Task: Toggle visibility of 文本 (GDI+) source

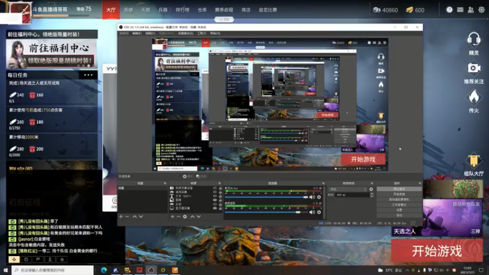Action: [215, 196]
